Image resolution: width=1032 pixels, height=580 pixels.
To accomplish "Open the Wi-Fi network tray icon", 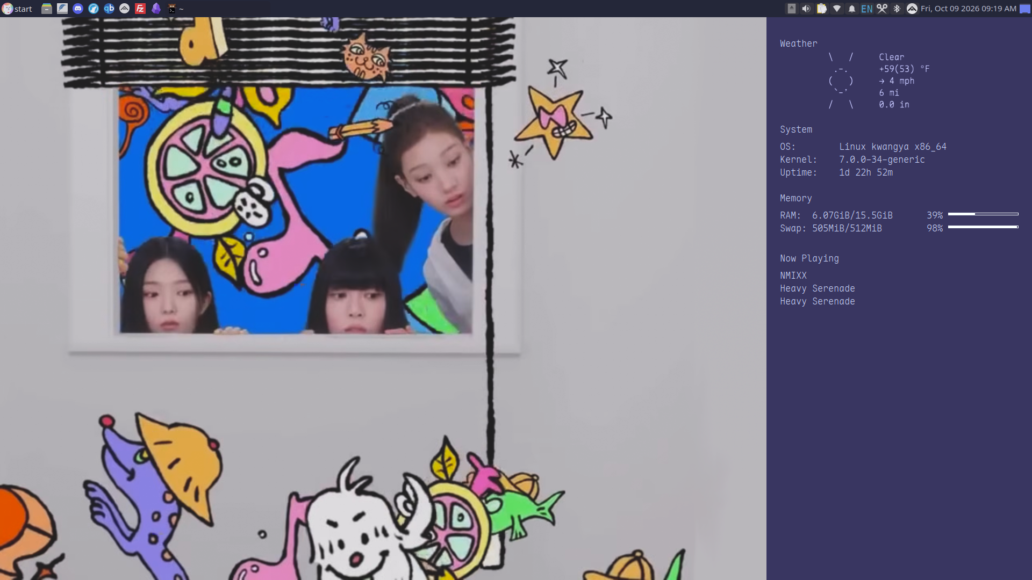I will point(837,9).
